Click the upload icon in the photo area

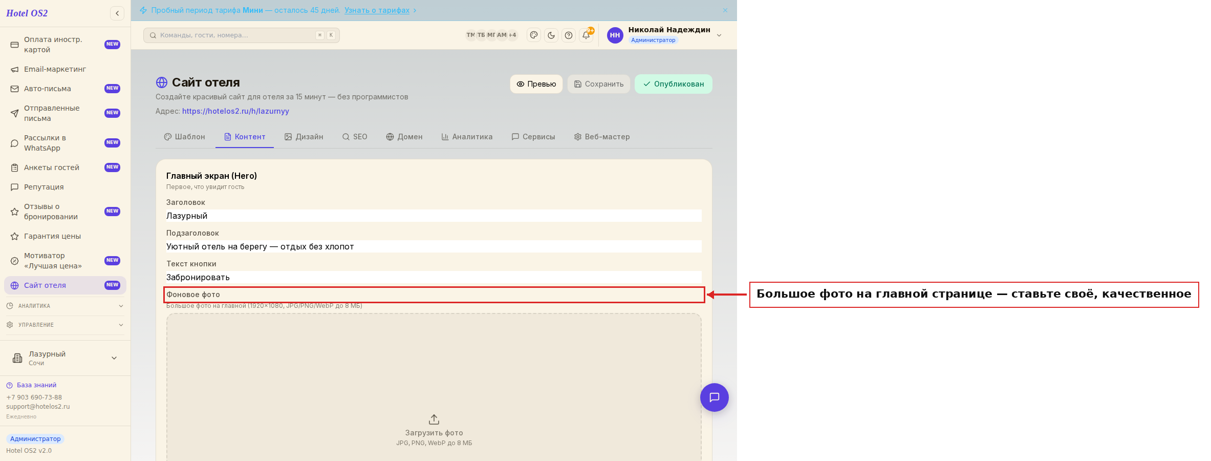[x=434, y=420]
